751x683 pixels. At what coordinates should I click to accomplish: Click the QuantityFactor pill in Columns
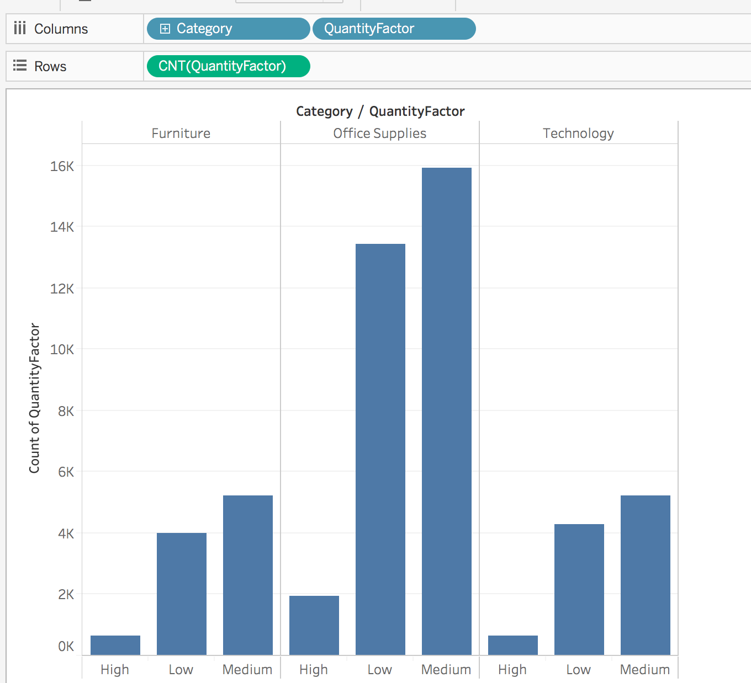click(x=394, y=29)
